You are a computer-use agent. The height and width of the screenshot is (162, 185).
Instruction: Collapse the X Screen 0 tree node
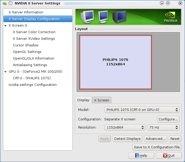tap(6, 26)
